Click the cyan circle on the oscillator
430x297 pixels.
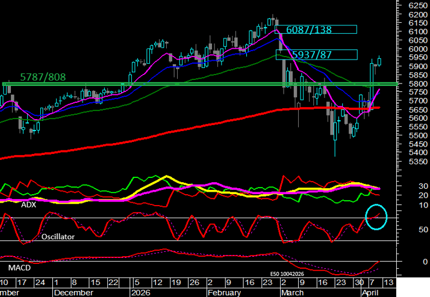(376, 217)
